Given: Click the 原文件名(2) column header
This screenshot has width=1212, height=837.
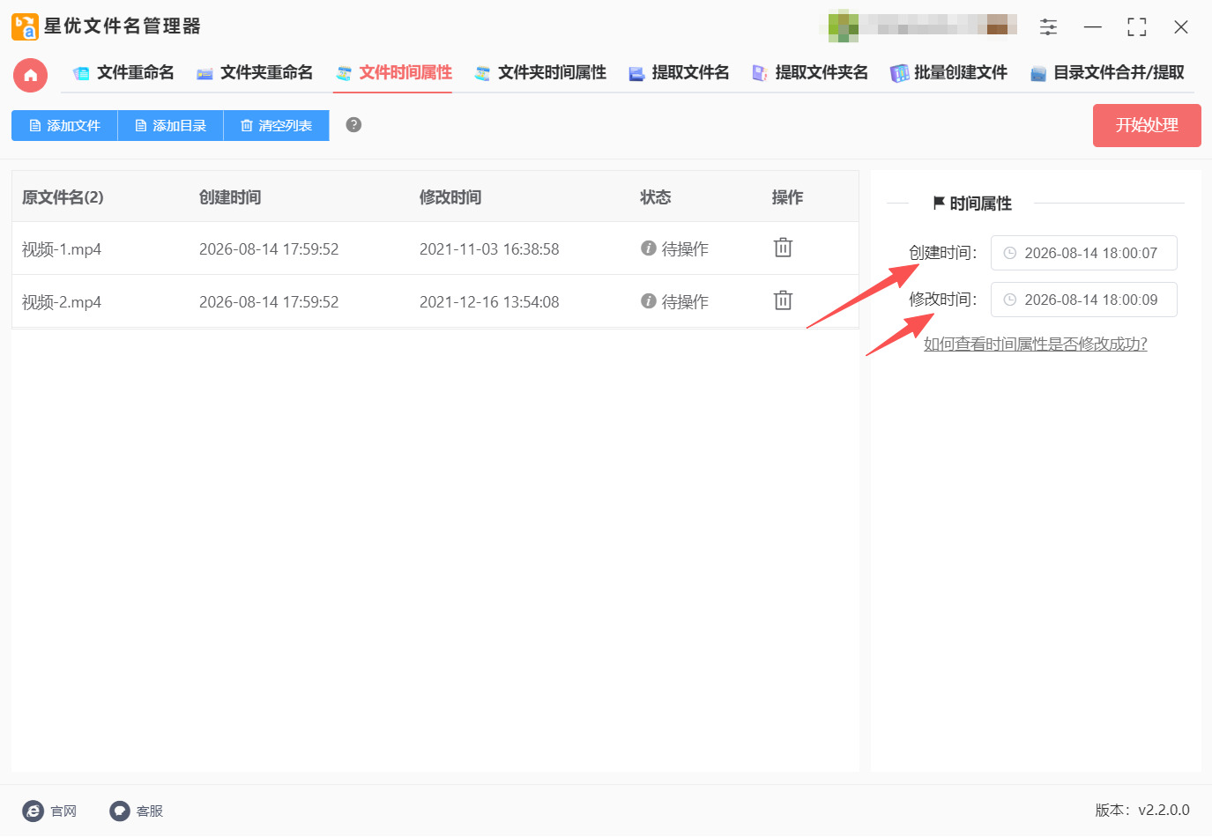Looking at the screenshot, I should coord(63,197).
